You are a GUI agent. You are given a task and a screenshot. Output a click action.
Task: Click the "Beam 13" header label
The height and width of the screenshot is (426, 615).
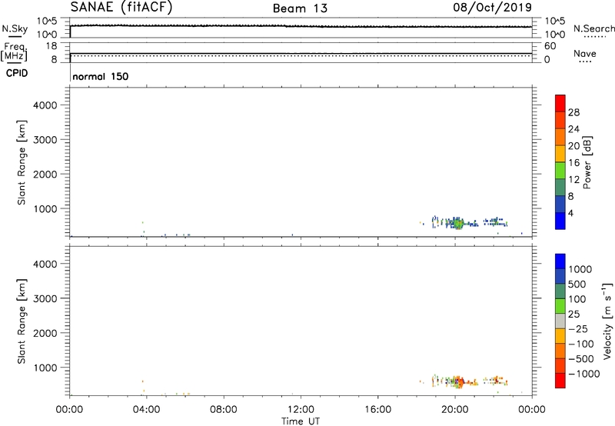(300, 8)
